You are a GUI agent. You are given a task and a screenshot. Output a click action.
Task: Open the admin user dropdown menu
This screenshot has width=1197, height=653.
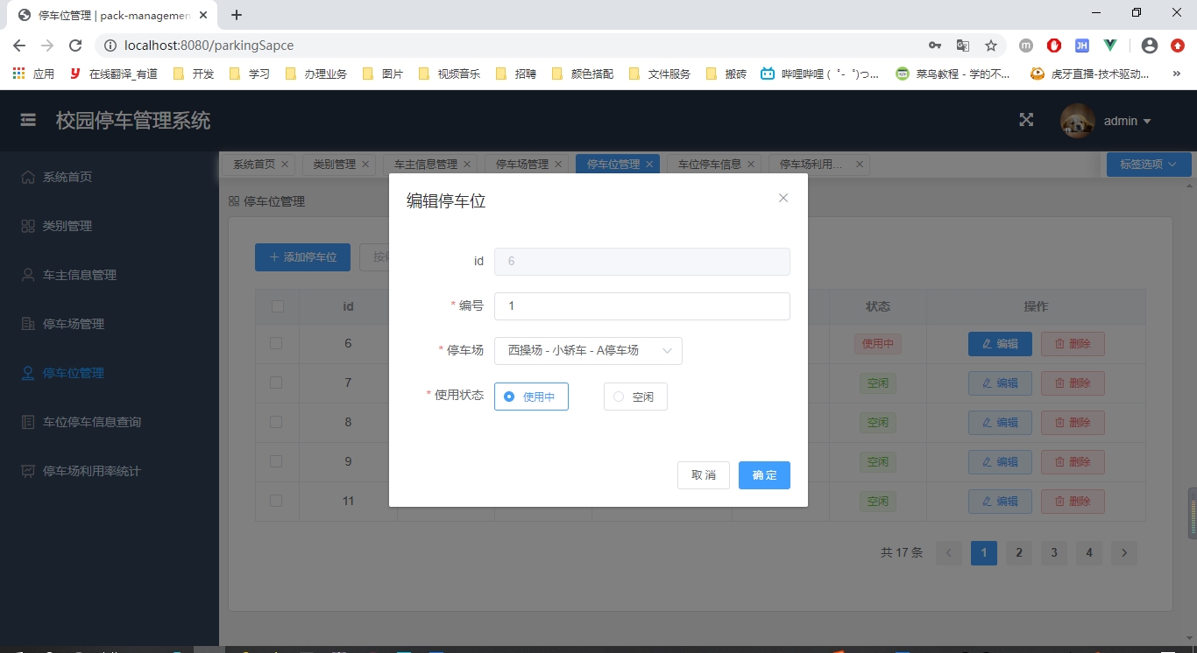[x=1127, y=121]
